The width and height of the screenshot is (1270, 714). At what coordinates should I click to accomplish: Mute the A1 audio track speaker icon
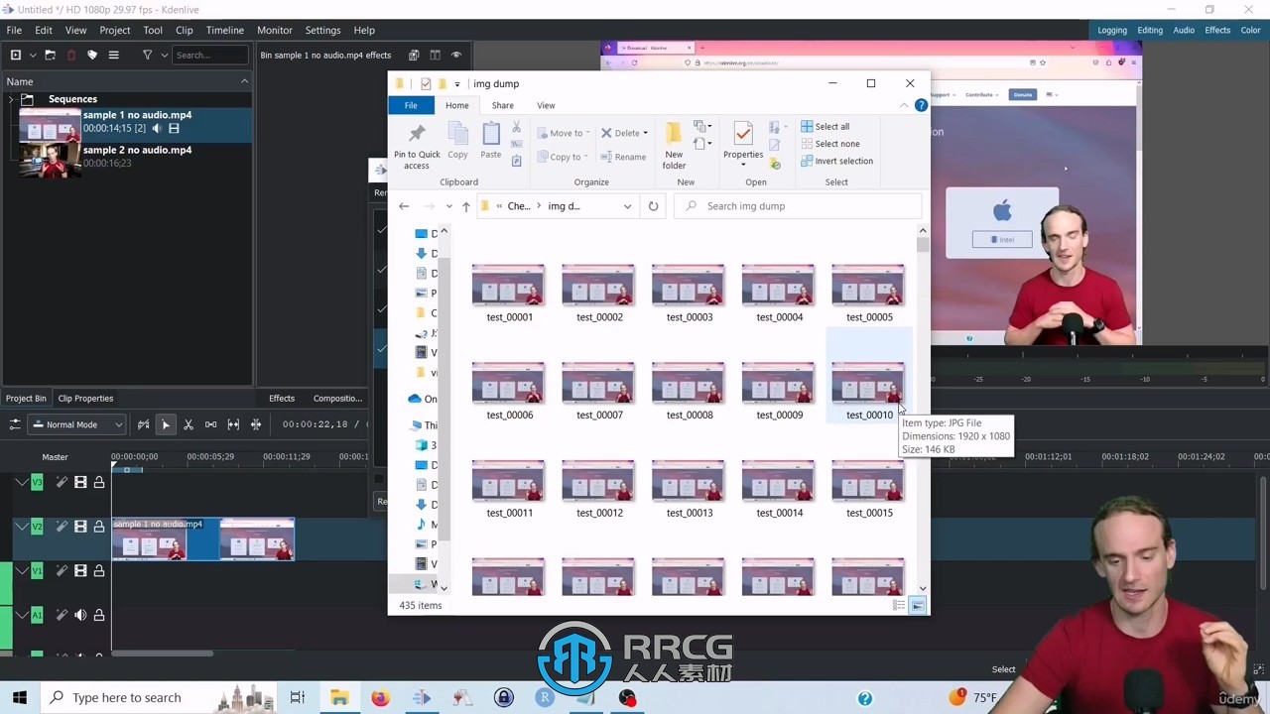click(x=80, y=615)
